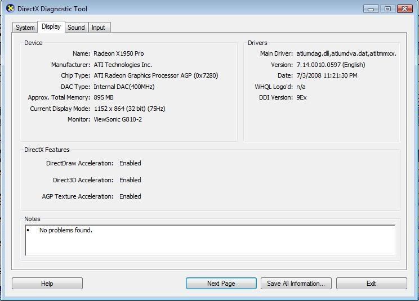Click monitor value 'ViewSonic G810-2'

[118, 119]
